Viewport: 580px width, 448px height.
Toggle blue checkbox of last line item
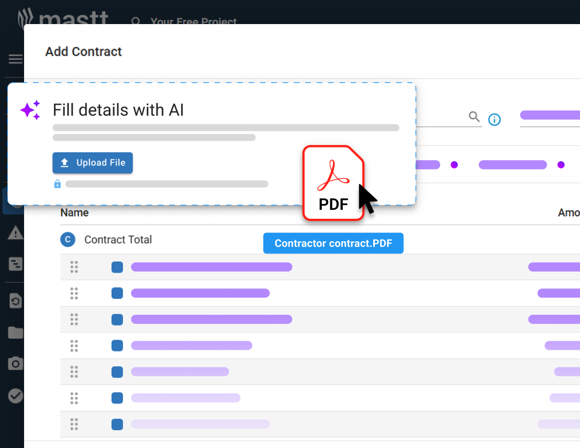click(x=117, y=424)
